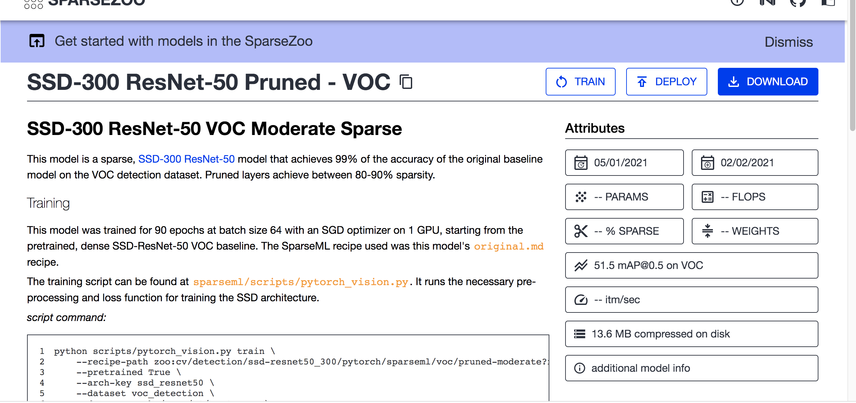
Task: Click the scissors icon on the % SPARSE tile
Action: (x=581, y=231)
